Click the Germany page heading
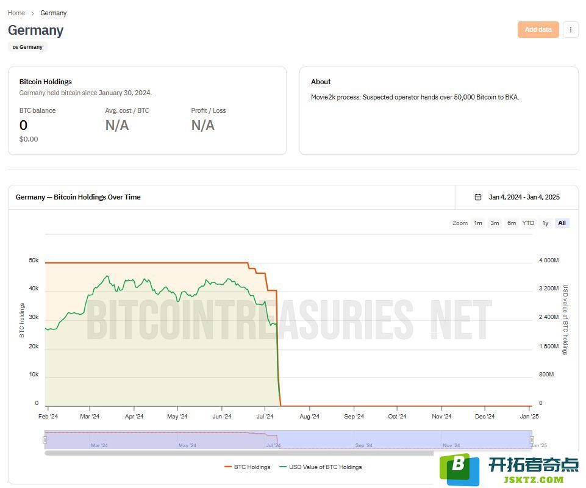This screenshot has height=488, width=586. click(x=35, y=30)
